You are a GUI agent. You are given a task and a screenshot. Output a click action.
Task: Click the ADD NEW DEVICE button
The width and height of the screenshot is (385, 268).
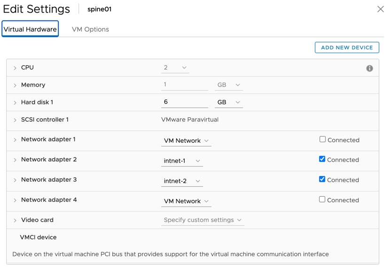click(347, 47)
